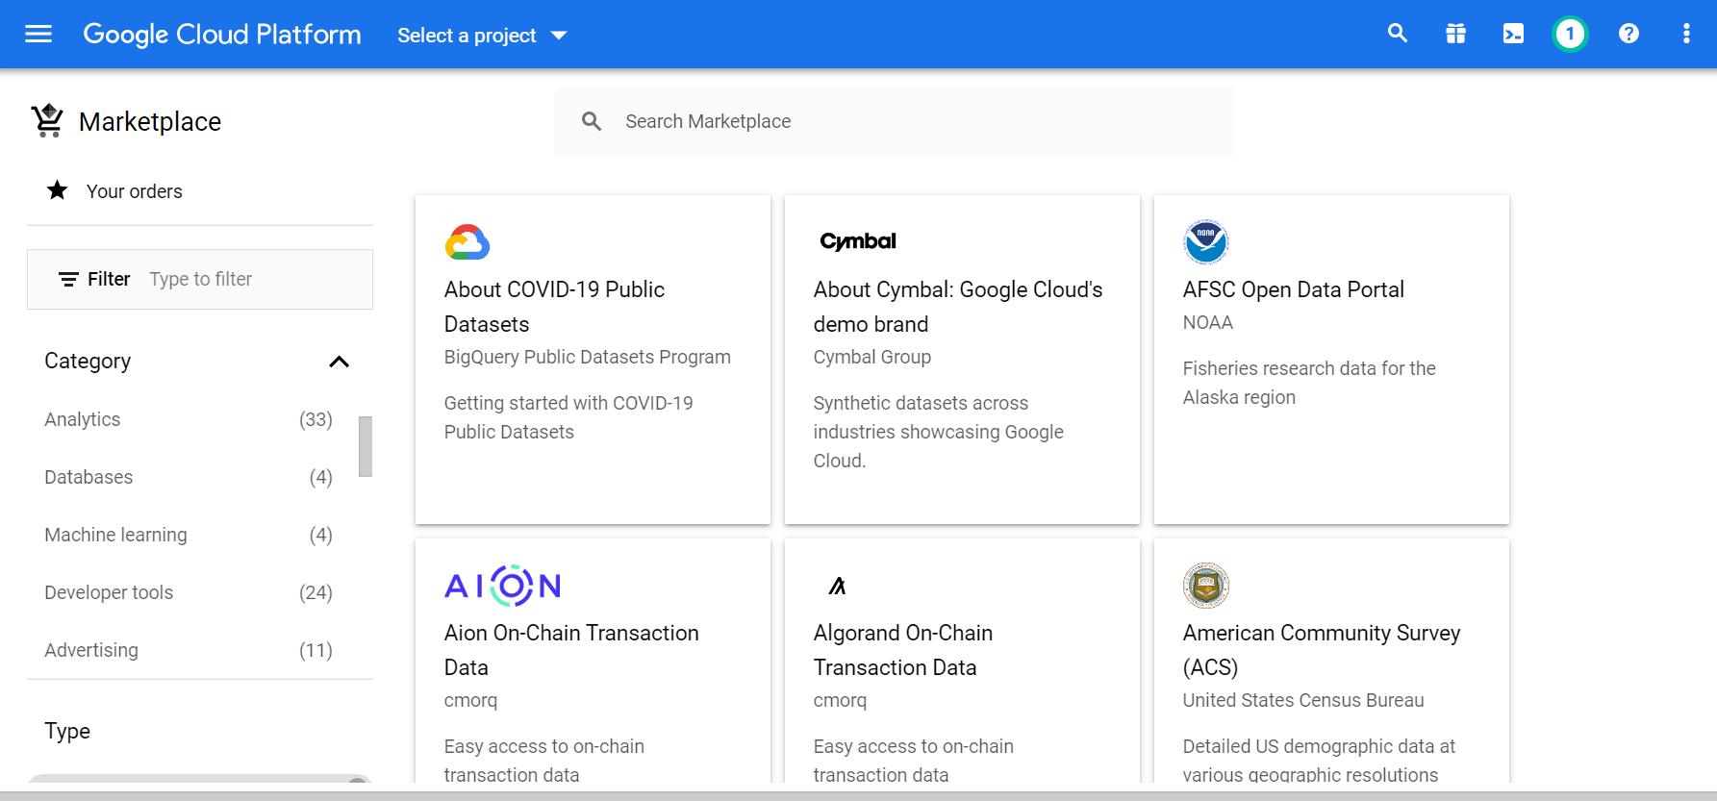1717x801 pixels.
Task: Filter by Machine learning category
Action: tap(189, 535)
